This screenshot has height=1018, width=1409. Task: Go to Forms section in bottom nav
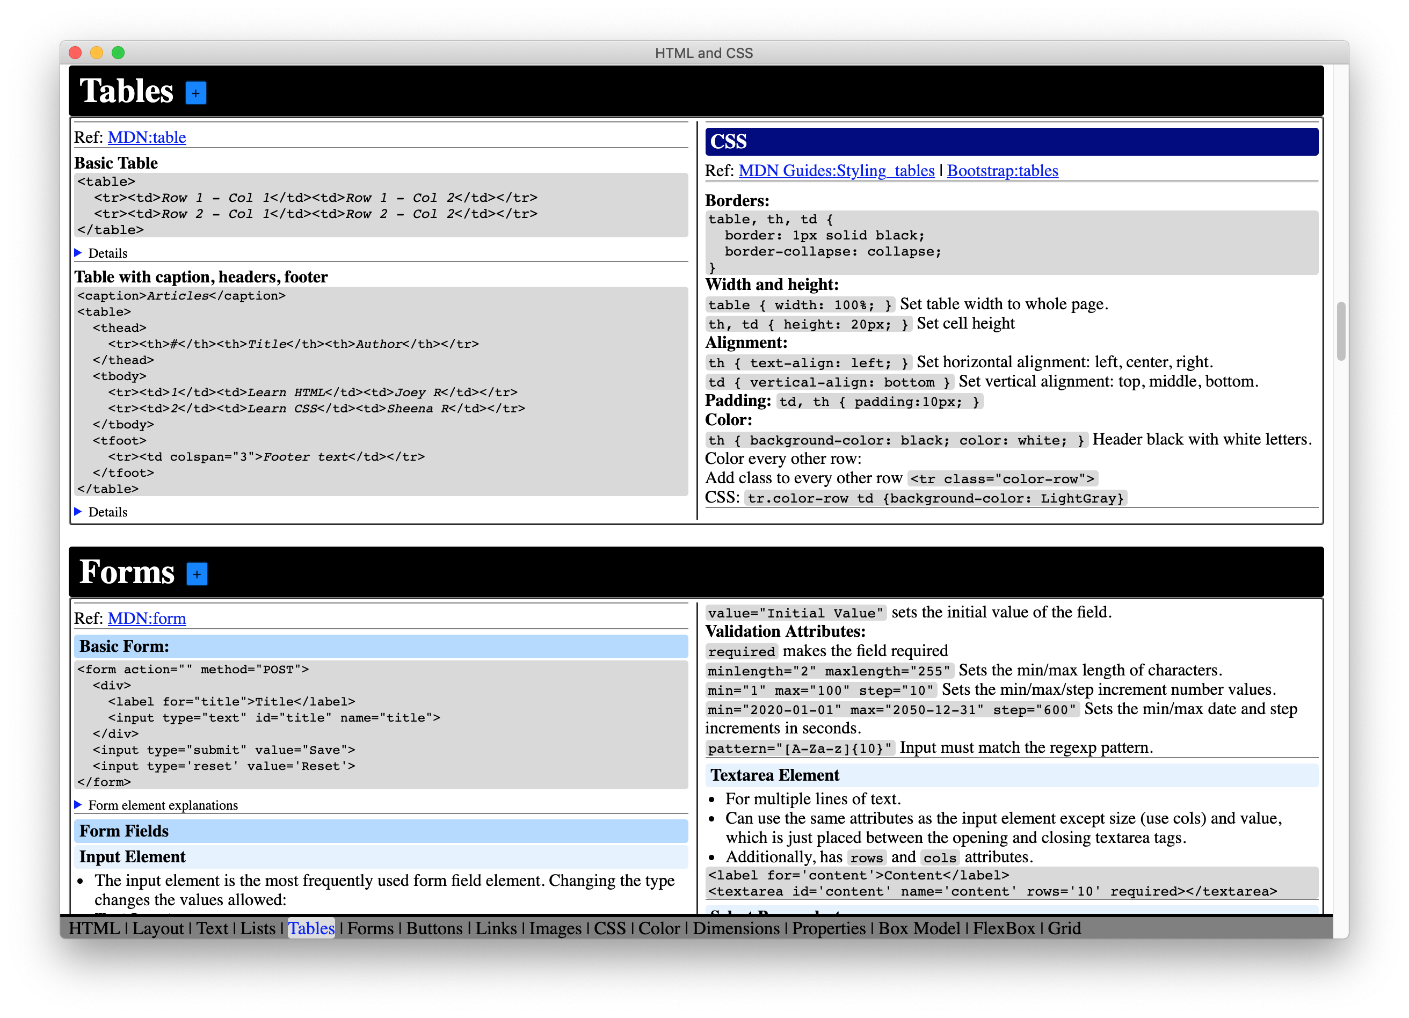371,928
